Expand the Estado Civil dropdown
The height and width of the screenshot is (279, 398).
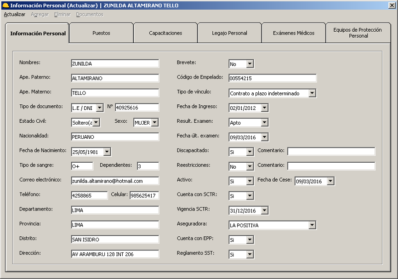(x=97, y=122)
